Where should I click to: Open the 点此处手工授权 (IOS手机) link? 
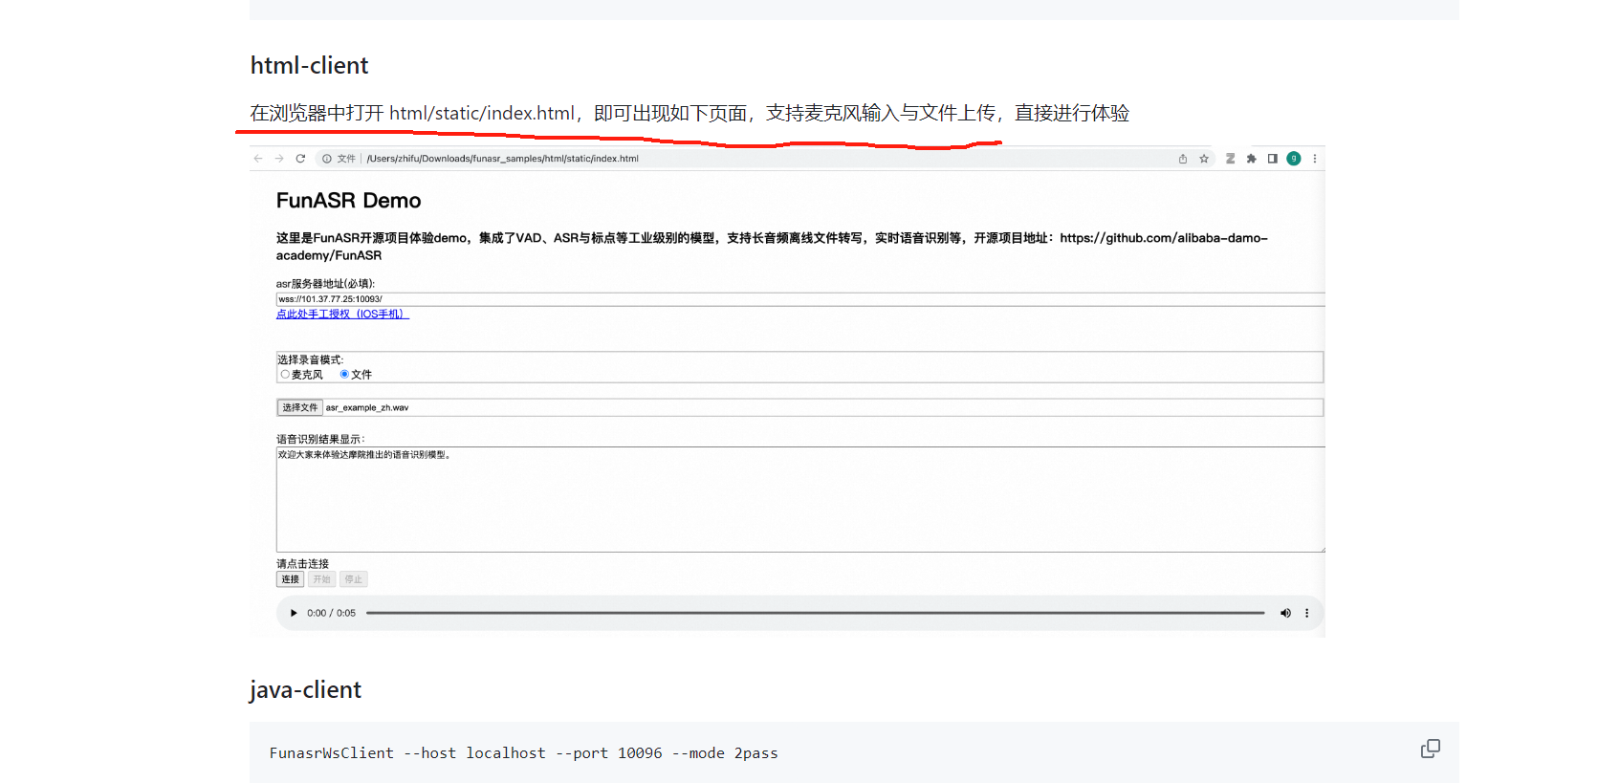coord(342,315)
